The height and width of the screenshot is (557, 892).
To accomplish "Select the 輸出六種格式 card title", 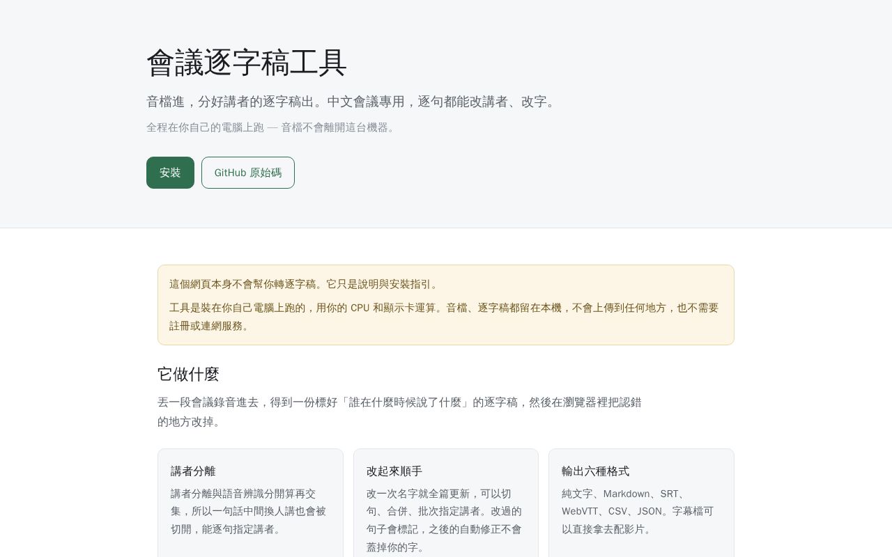I will (x=596, y=471).
